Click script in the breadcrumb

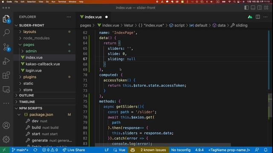pyautogui.click(x=179, y=25)
